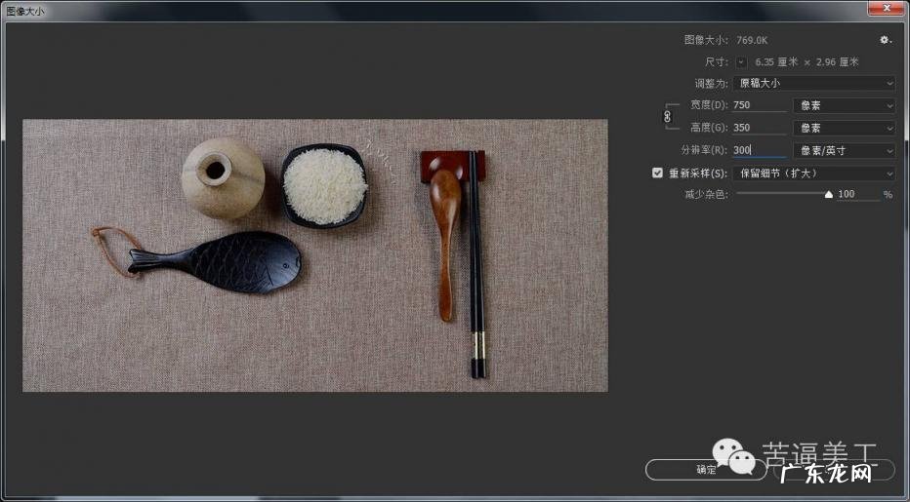The height and width of the screenshot is (502, 910).
Task: Open the 调整为 preset dropdown
Action: click(814, 84)
